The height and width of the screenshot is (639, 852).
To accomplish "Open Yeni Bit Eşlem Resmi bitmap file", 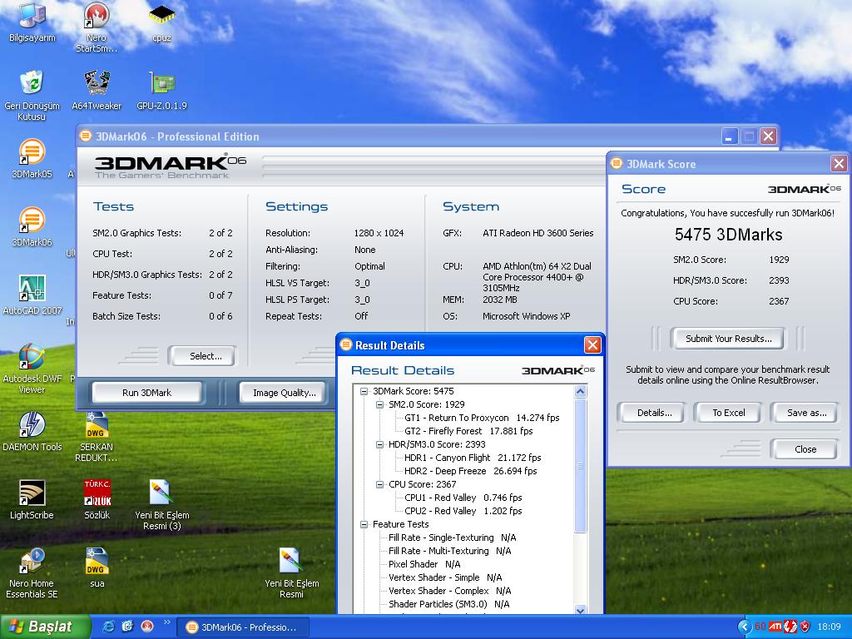I will (x=292, y=574).
